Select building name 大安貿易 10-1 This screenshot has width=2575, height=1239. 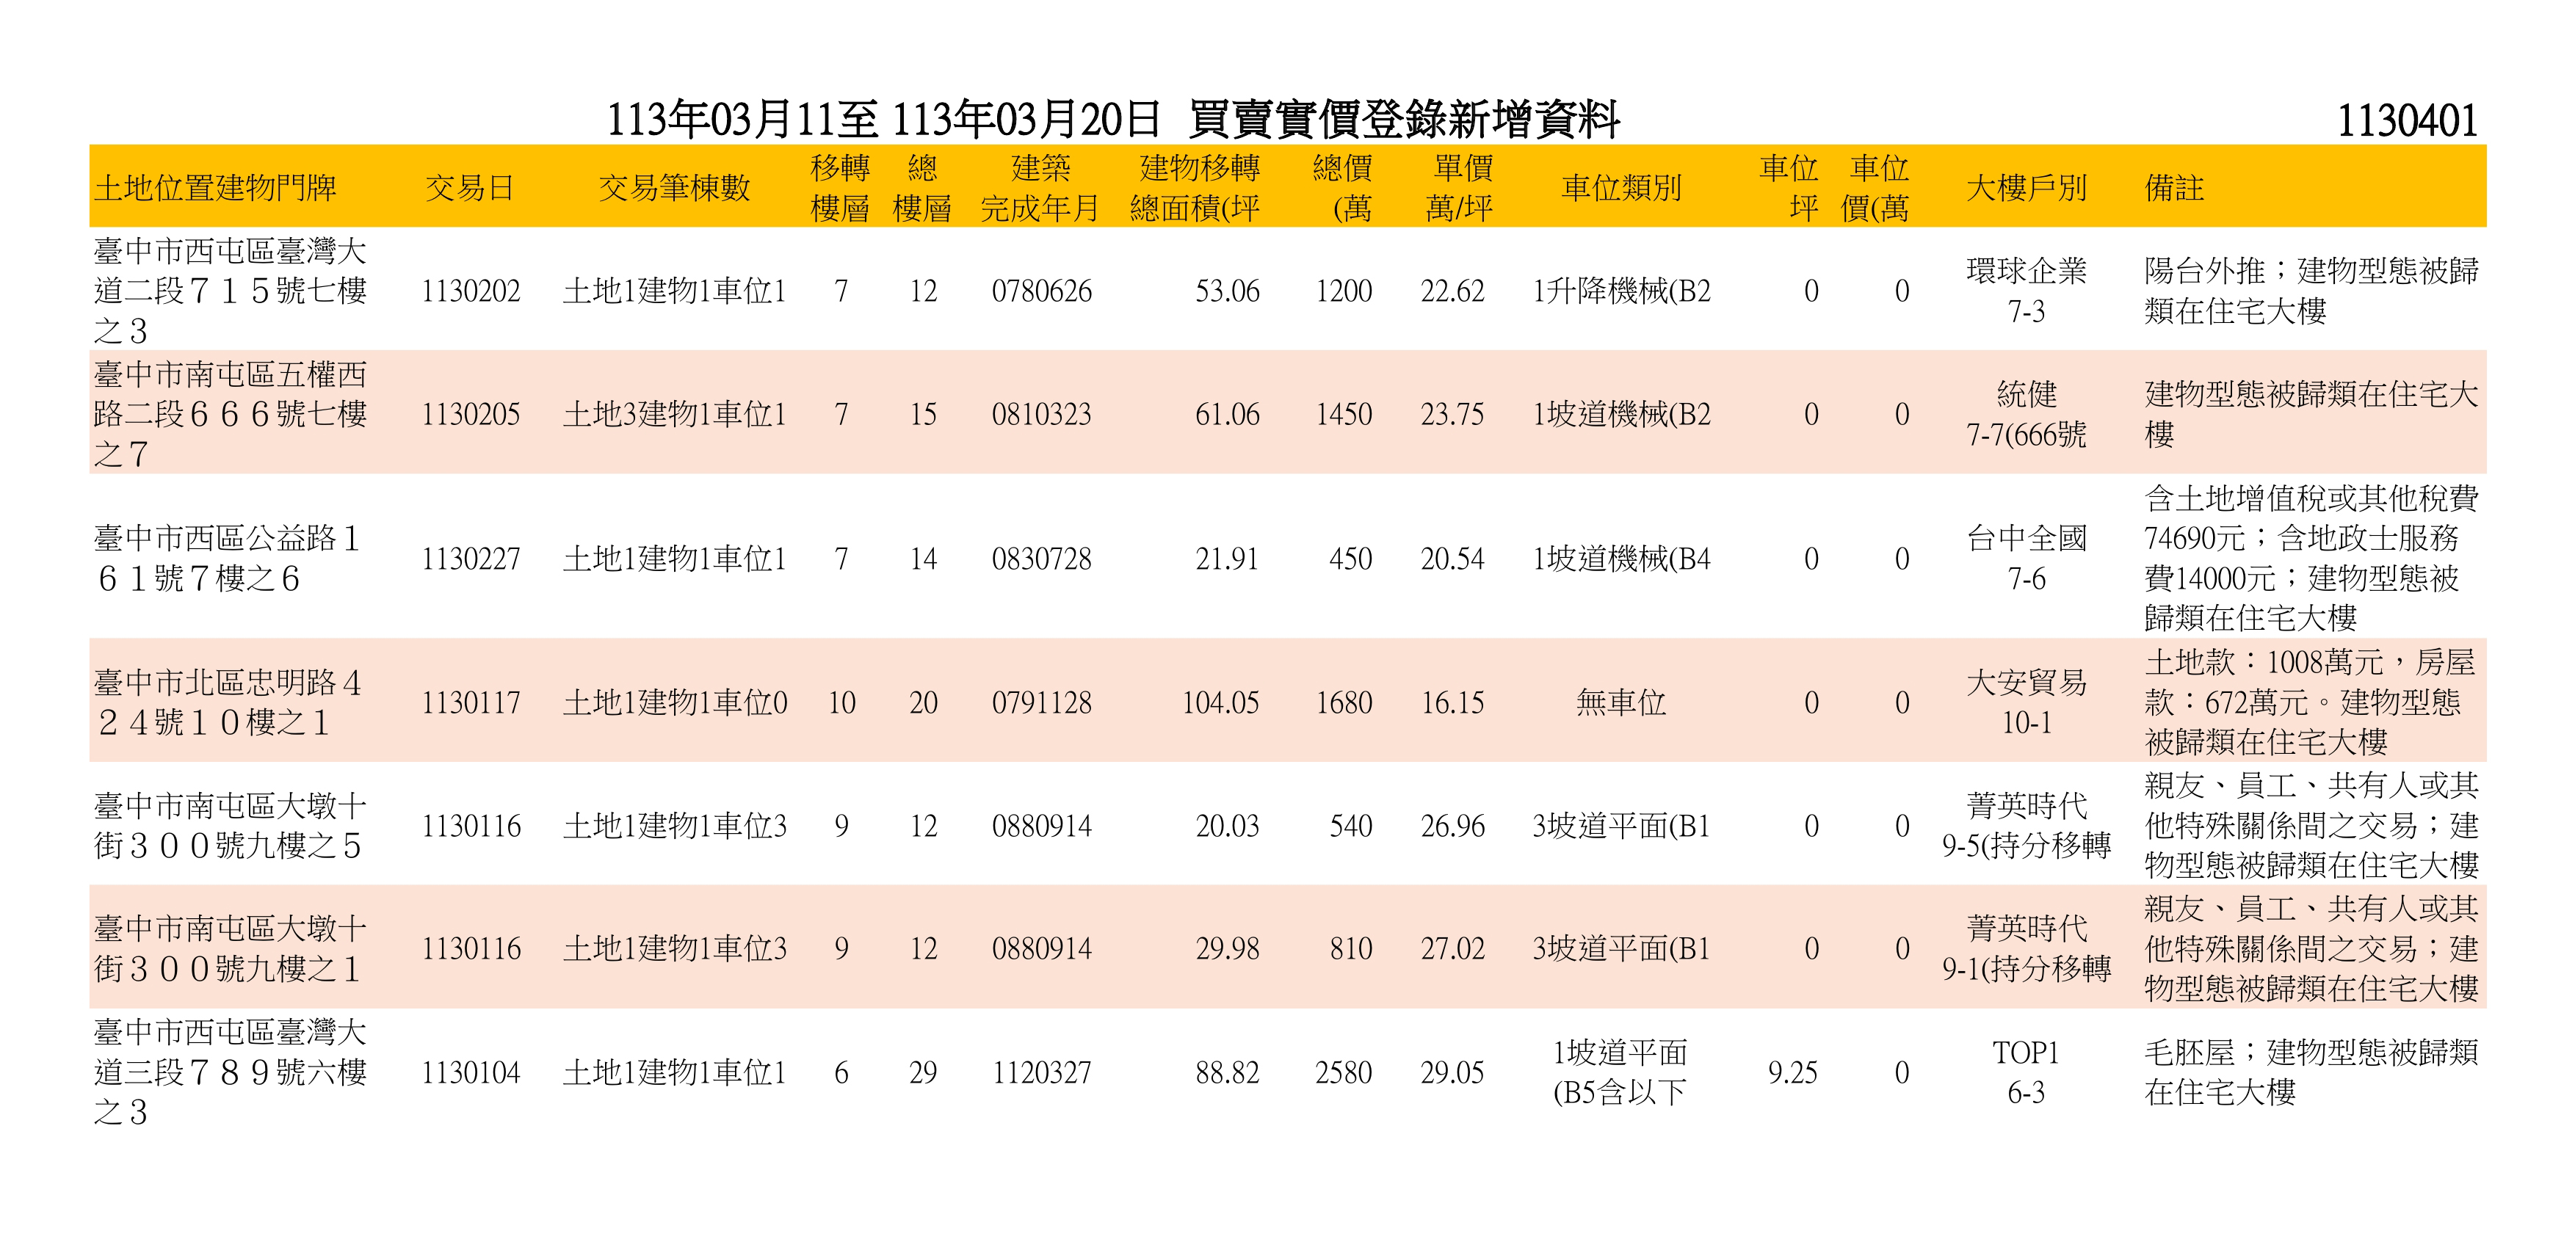(x=2027, y=702)
